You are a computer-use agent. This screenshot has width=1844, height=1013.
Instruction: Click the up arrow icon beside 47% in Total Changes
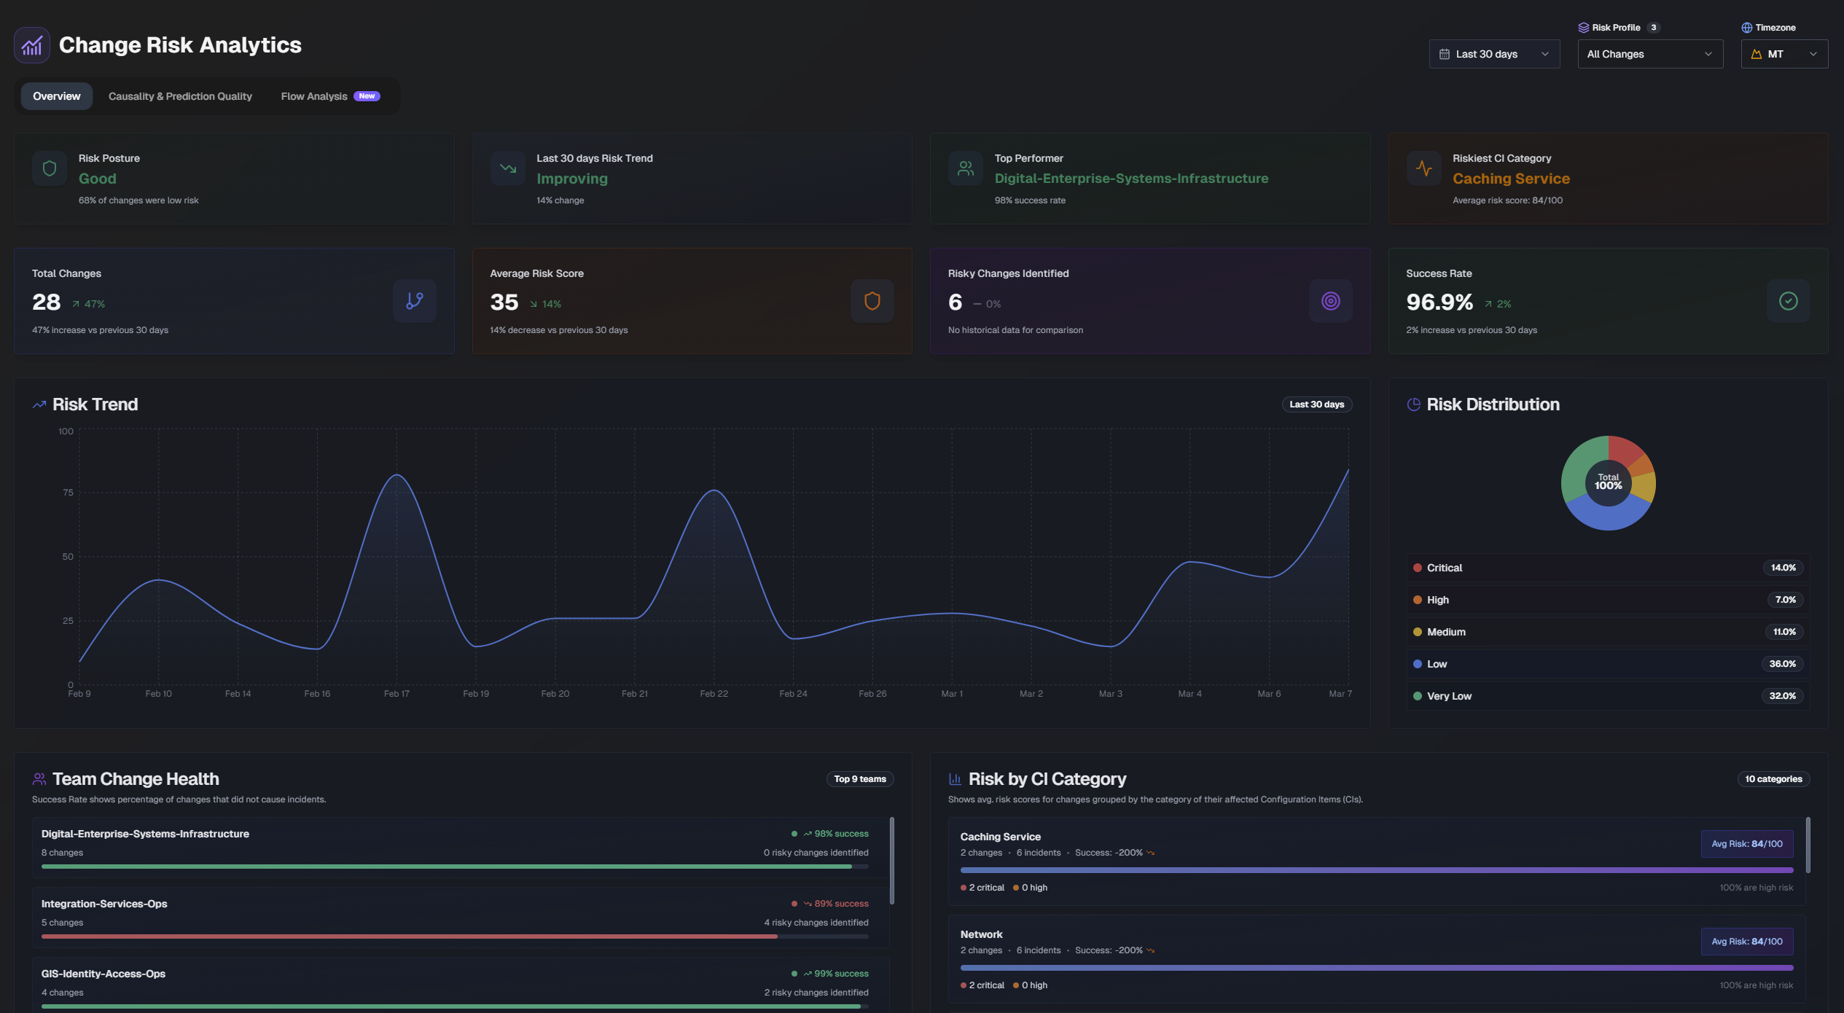75,304
